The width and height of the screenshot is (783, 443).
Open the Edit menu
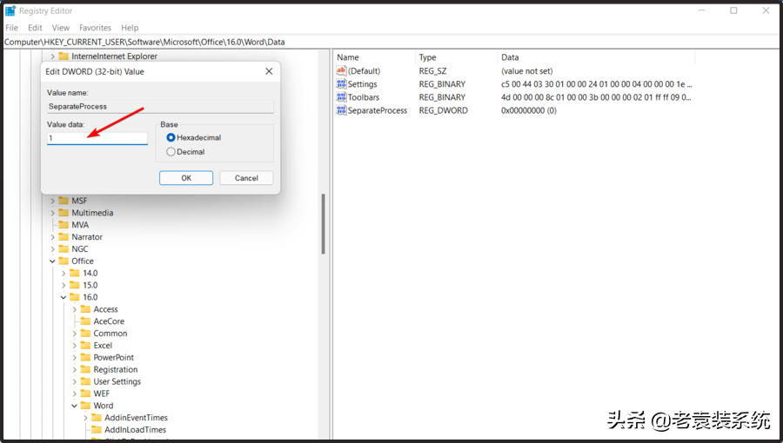pos(35,28)
